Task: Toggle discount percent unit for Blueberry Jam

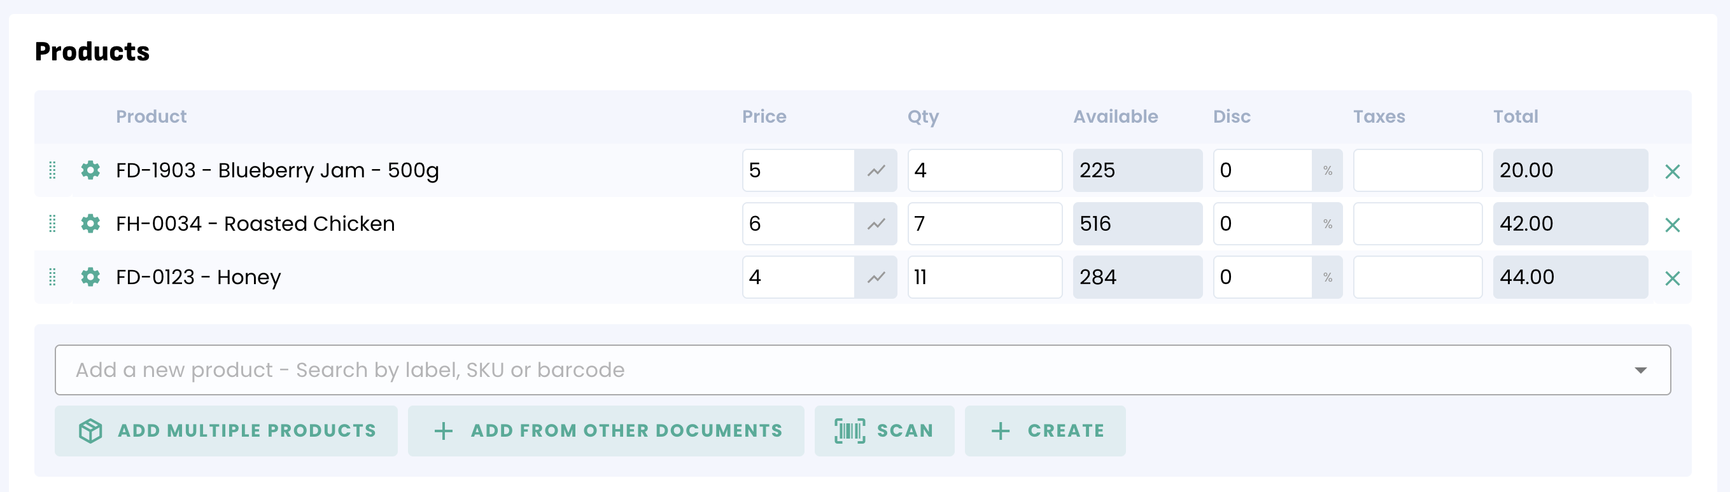Action: 1327,170
